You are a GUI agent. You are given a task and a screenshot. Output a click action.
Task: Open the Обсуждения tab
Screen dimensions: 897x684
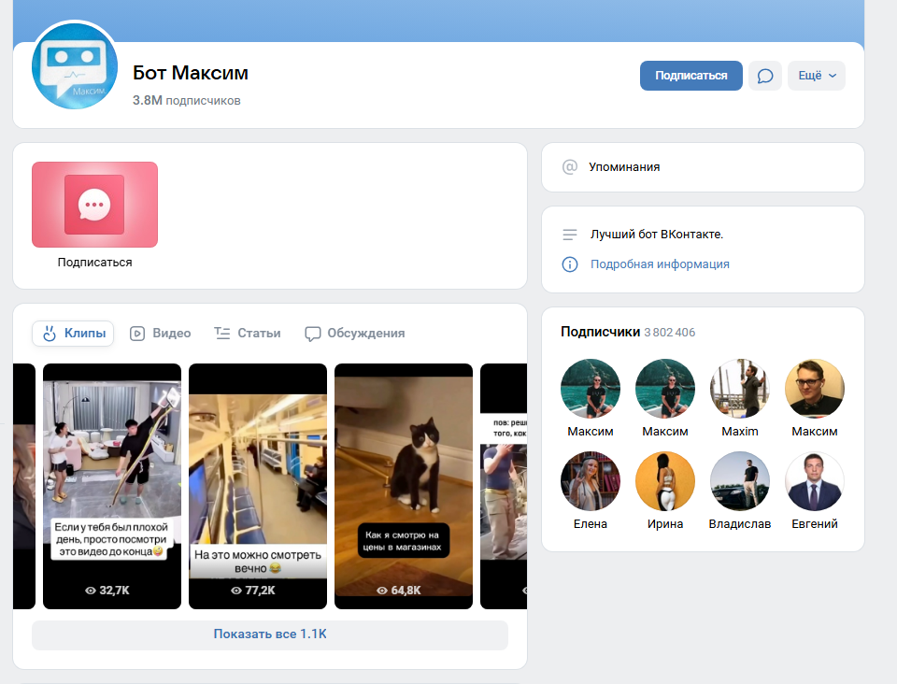click(x=355, y=334)
